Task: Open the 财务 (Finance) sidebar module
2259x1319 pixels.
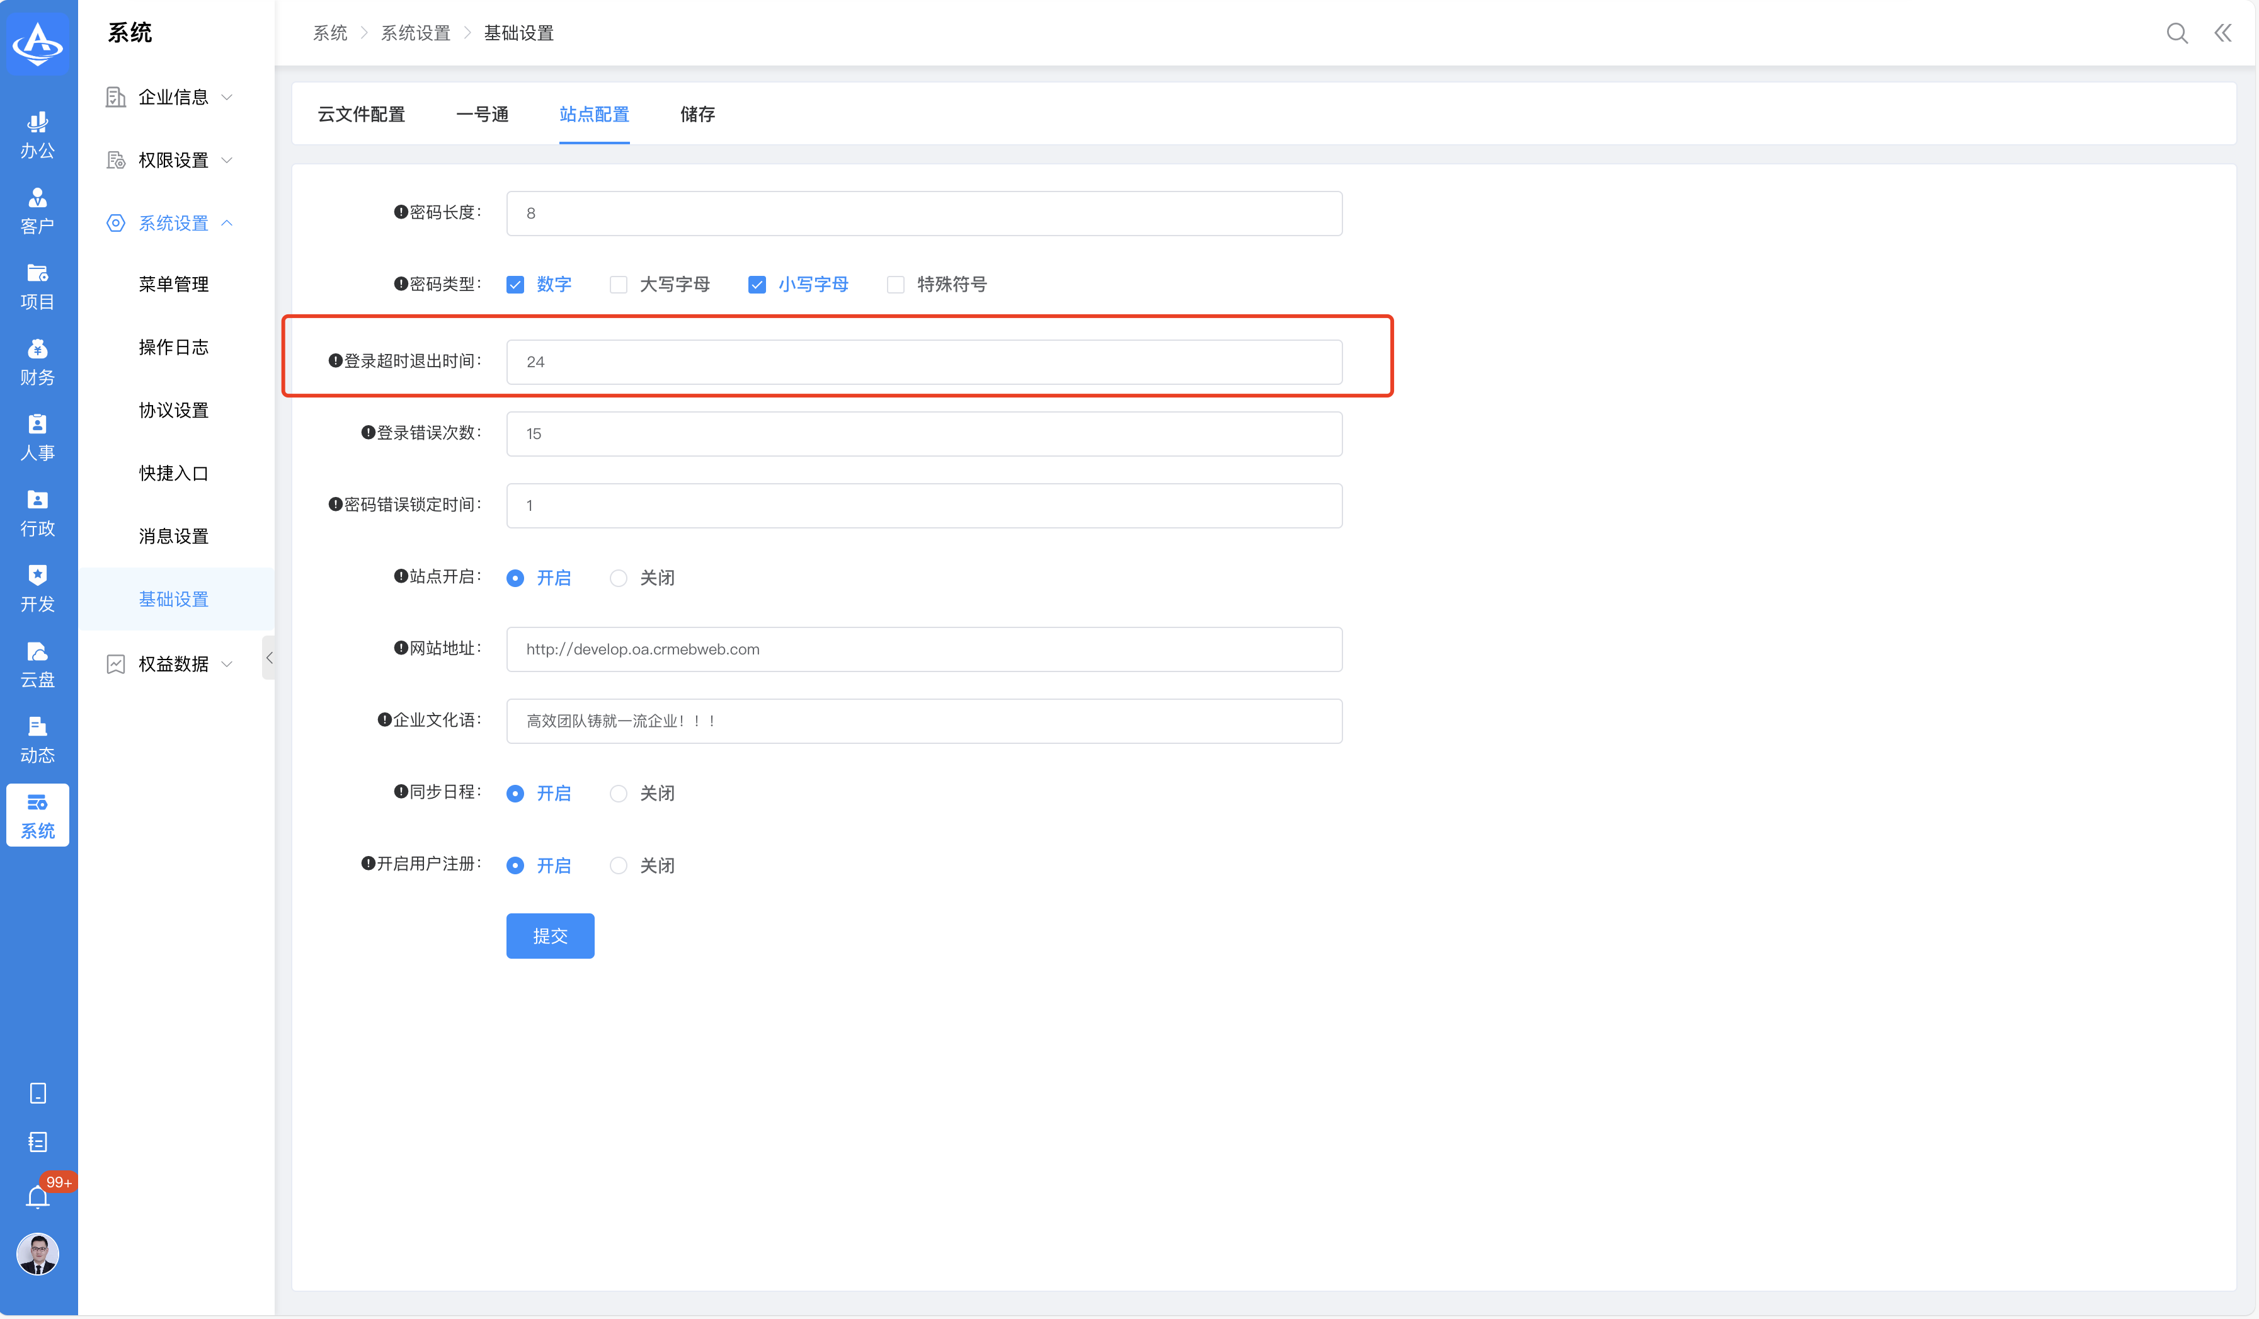Action: tap(38, 362)
